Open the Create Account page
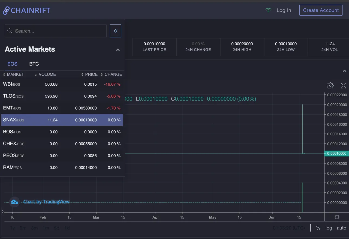 [321, 10]
